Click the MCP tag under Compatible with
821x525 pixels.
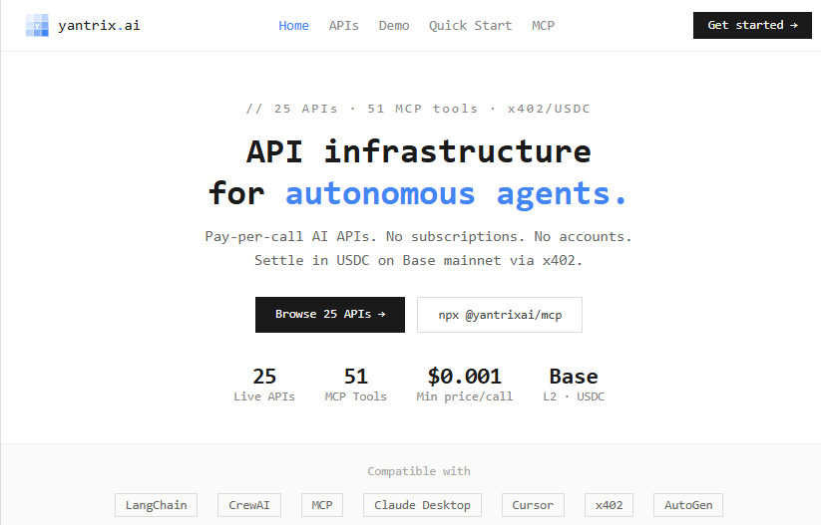point(322,505)
